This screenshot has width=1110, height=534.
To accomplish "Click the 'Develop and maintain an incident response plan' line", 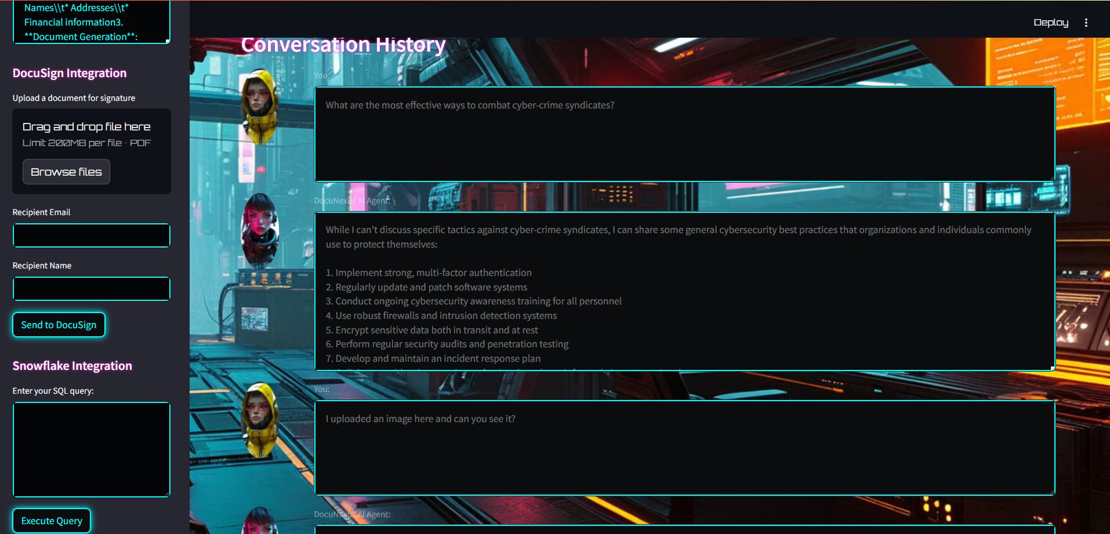I will tap(433, 358).
